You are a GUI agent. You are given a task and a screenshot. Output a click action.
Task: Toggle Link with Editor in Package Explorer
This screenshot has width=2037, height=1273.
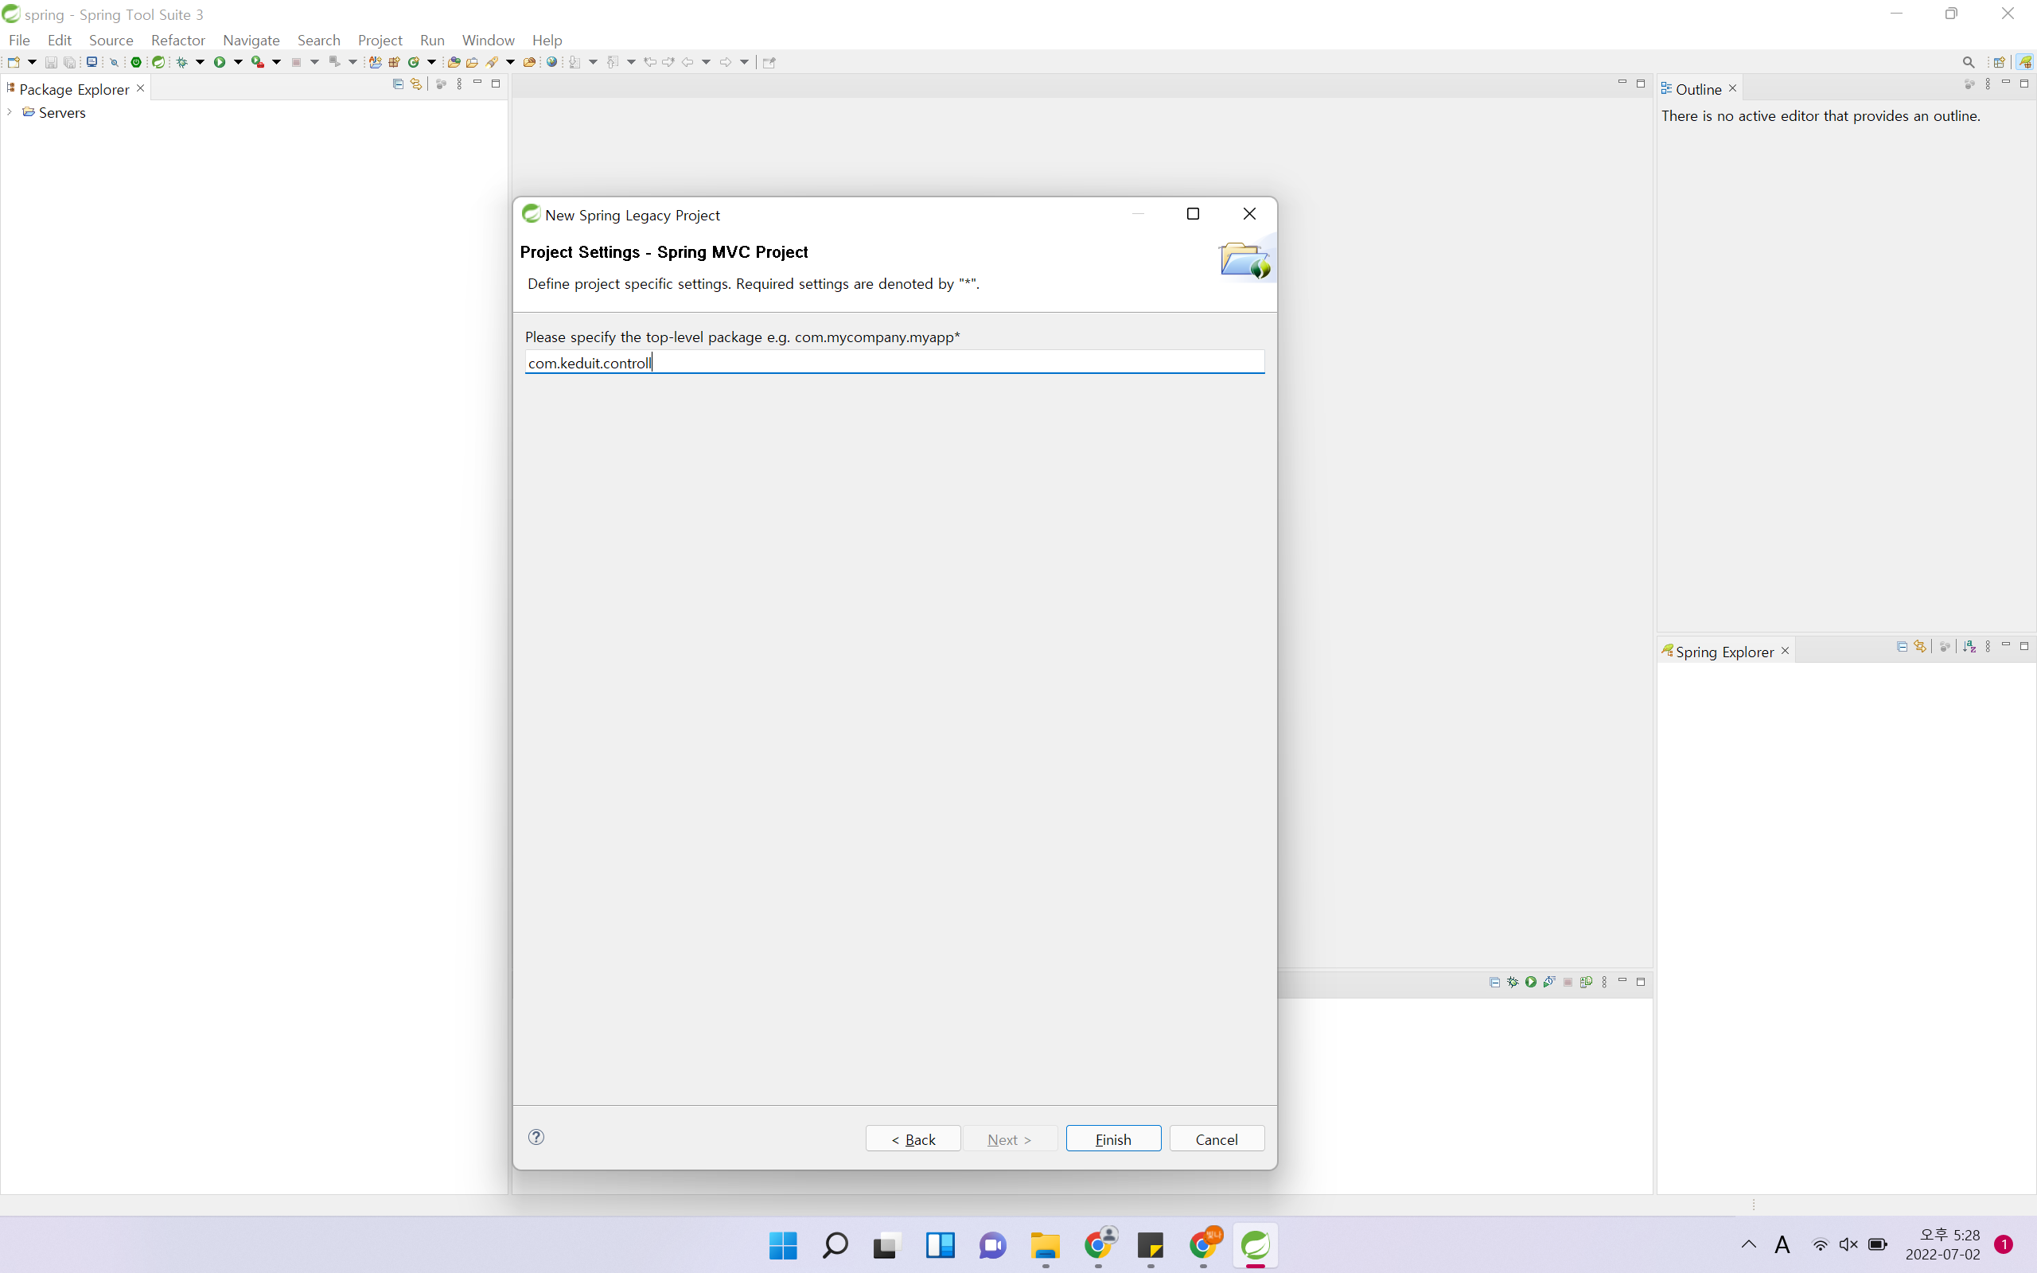[x=416, y=84]
